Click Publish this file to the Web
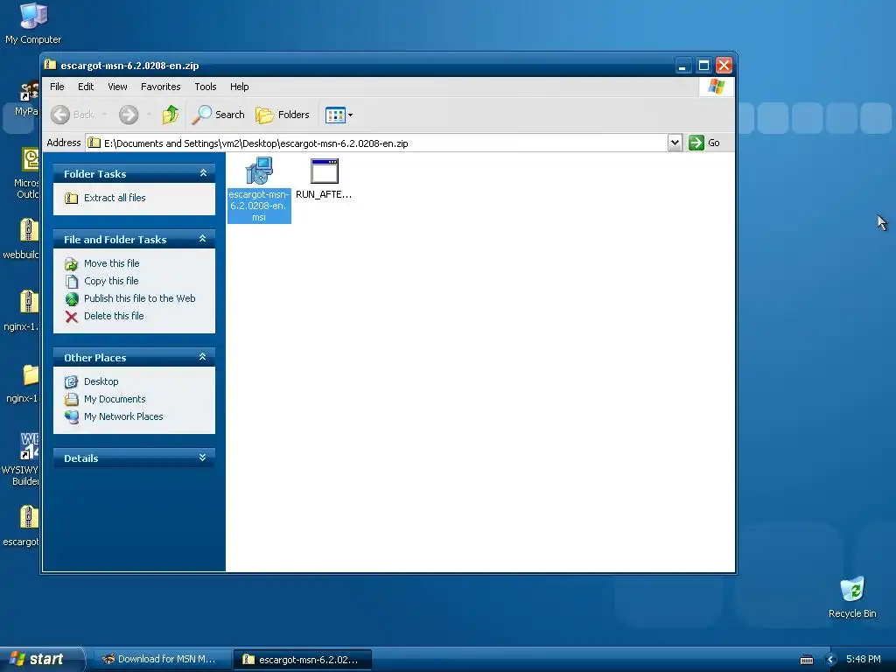This screenshot has width=896, height=672. click(x=139, y=298)
